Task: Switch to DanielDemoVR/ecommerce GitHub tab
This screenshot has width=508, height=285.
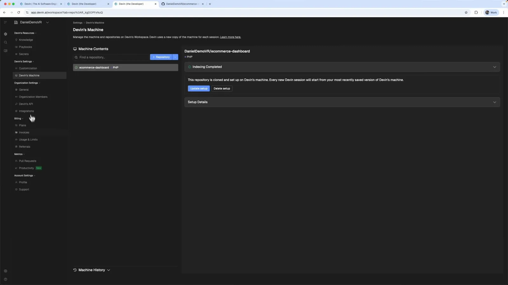Action: click(x=183, y=4)
